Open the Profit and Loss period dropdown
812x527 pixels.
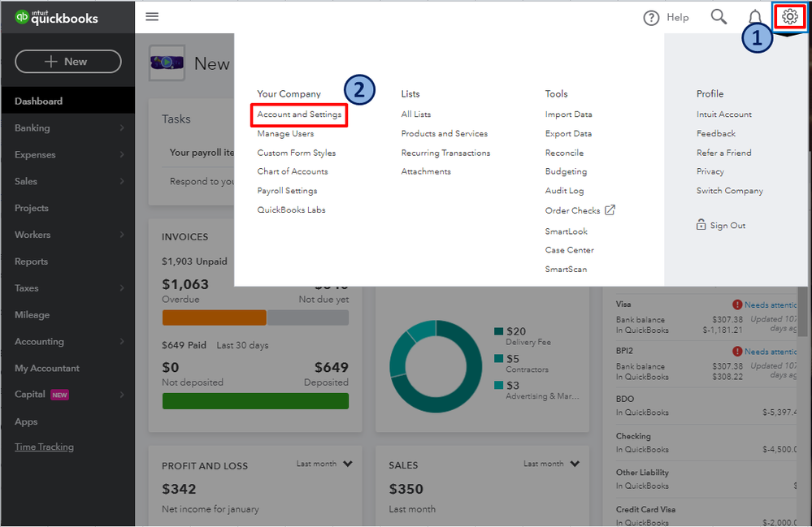click(x=323, y=463)
